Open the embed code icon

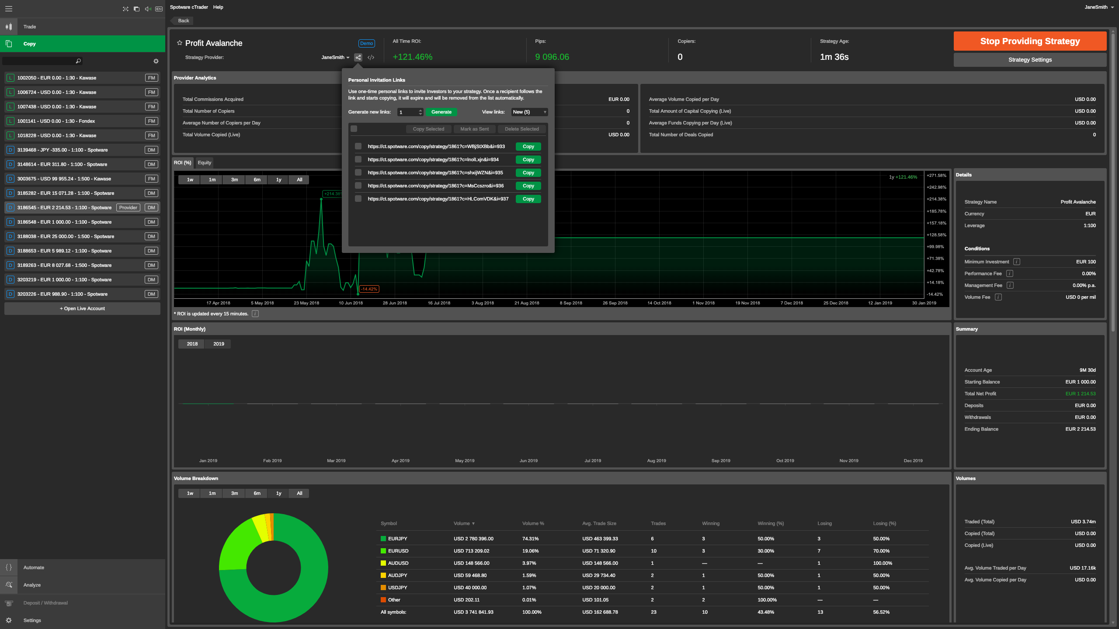coord(371,57)
